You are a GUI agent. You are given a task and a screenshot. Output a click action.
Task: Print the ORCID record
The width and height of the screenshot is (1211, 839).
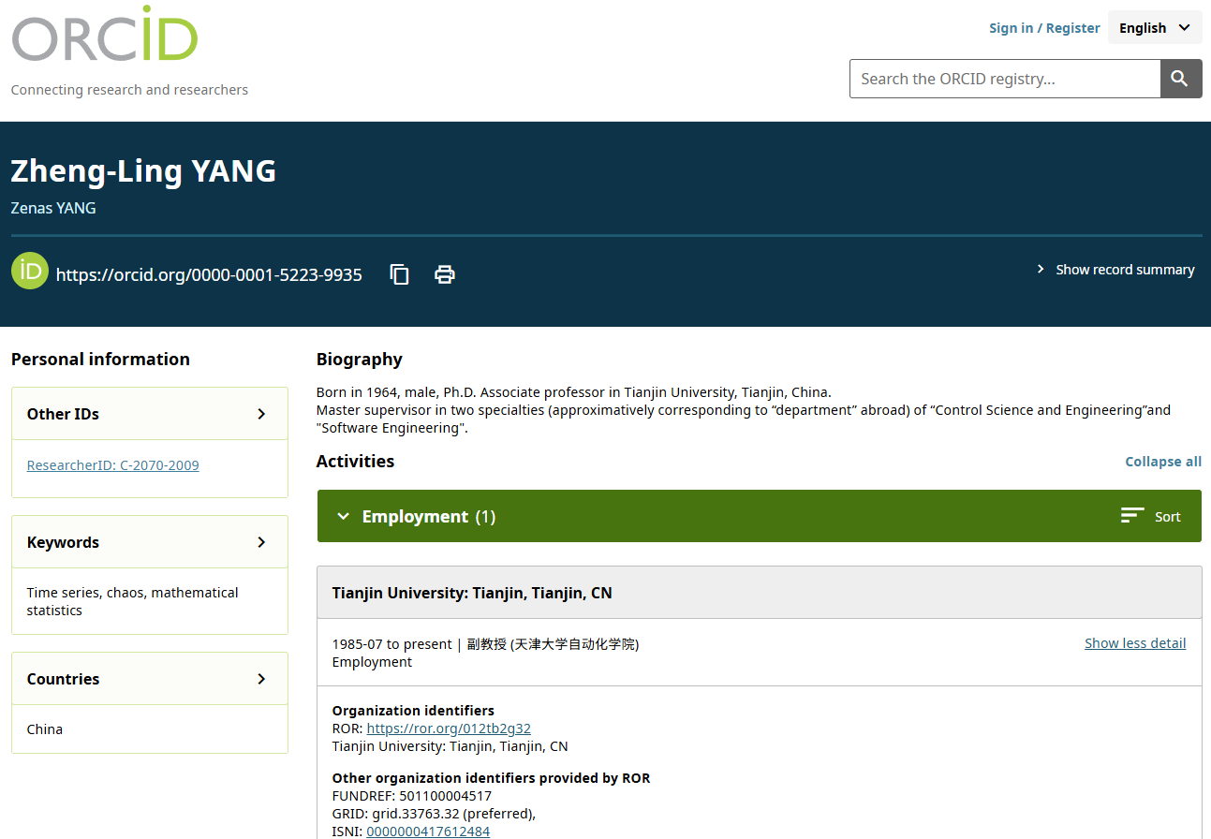444,273
